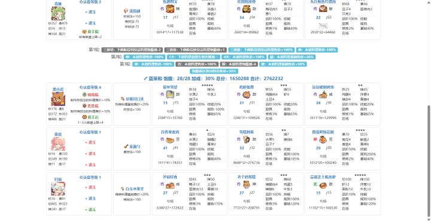
Task: Click the 白玉水果叉 equipment name
Action: tap(135, 189)
